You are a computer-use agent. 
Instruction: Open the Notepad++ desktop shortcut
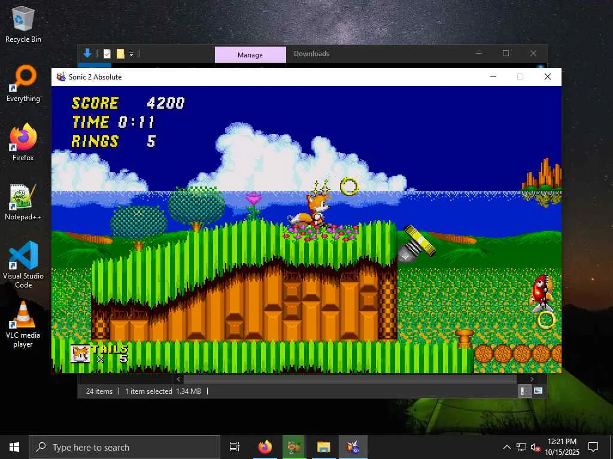[x=23, y=202]
